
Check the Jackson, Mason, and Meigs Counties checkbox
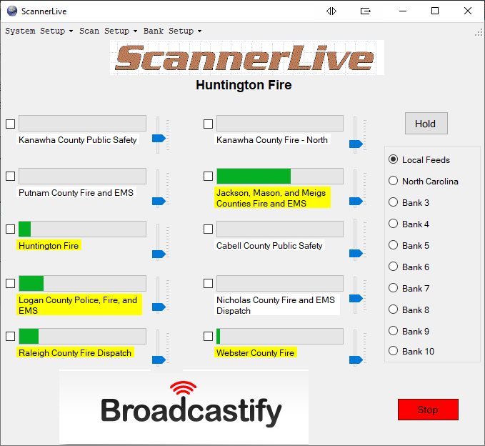click(x=208, y=176)
